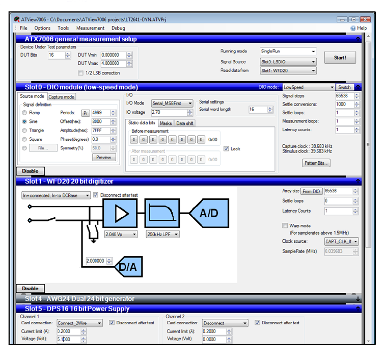Enable the Warp mode checkbox
Viewport: 386px width, 357px height.
(x=285, y=225)
